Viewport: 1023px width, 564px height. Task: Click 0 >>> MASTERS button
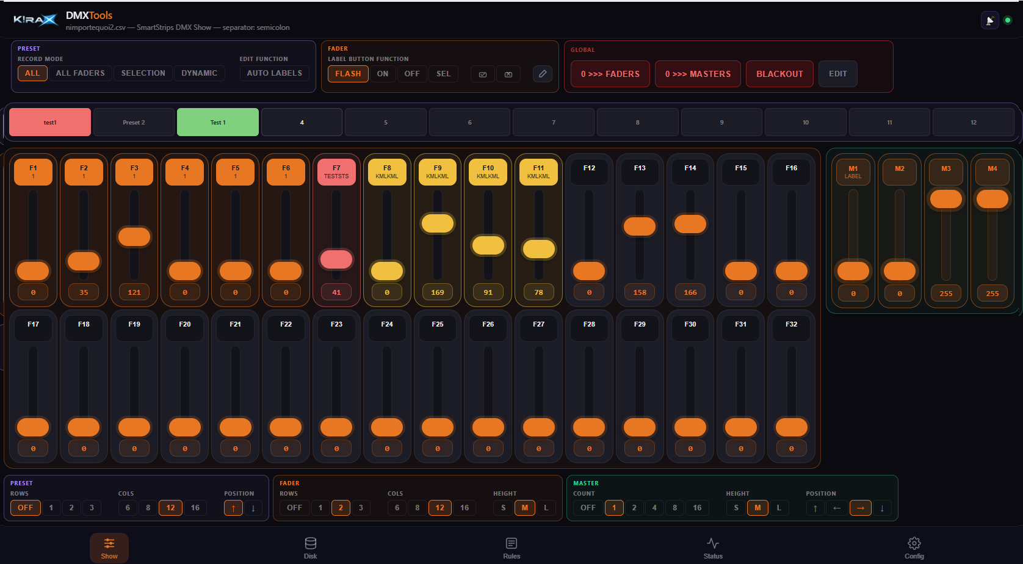pyautogui.click(x=698, y=74)
